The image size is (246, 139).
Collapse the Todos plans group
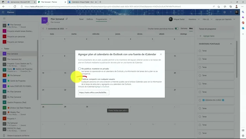2,49
